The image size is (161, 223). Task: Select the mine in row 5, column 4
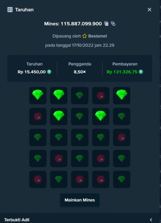101,179
